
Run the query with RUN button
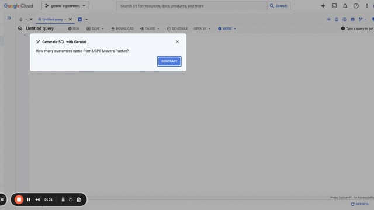74,29
